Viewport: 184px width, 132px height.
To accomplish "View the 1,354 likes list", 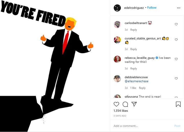I will [x=121, y=111].
